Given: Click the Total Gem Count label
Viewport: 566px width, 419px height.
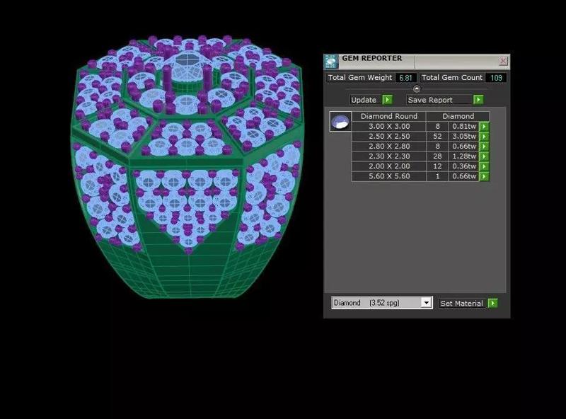Looking at the screenshot, I should [452, 78].
